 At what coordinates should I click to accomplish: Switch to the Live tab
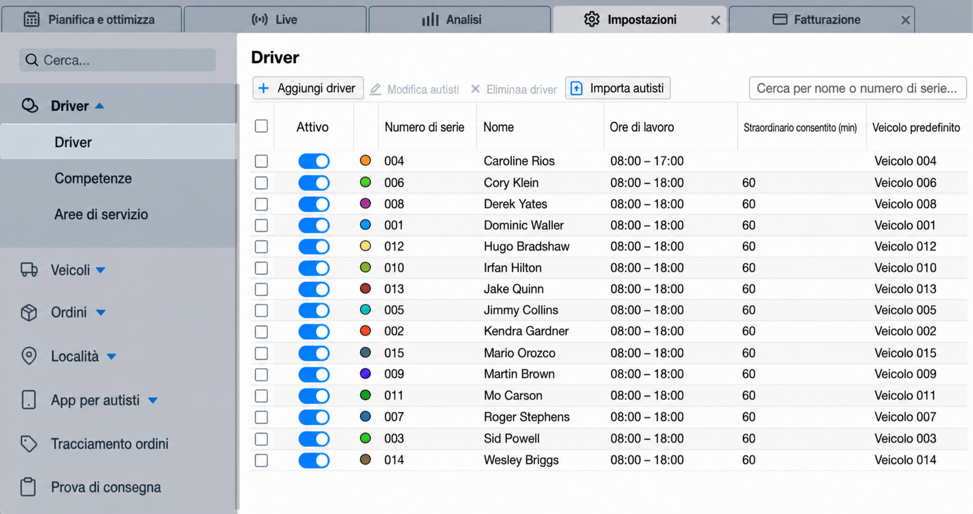tap(275, 20)
